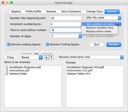128x112 pixels.
Task: Open the Sort by Name dropdown
Action: [31, 57]
